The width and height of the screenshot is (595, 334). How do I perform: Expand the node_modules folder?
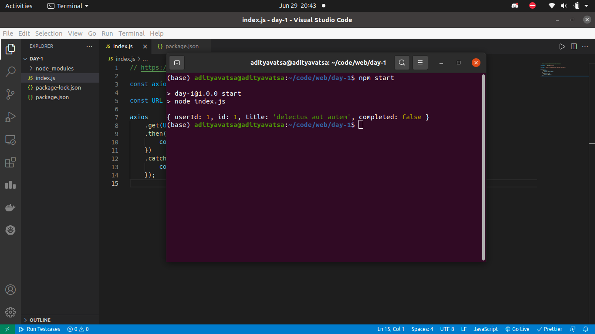pyautogui.click(x=54, y=68)
